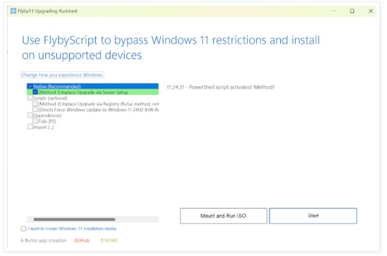Click 'Change how you experience Windows' link
Viewport: 387px width, 256px height.
point(63,75)
